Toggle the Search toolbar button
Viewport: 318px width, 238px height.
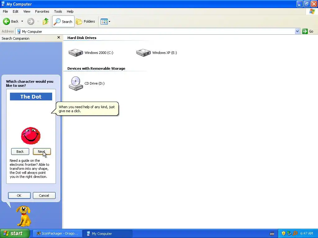click(x=63, y=21)
